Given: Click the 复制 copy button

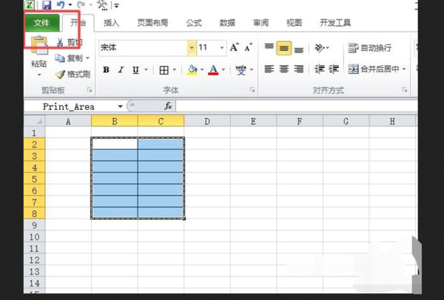Looking at the screenshot, I should click(x=69, y=58).
